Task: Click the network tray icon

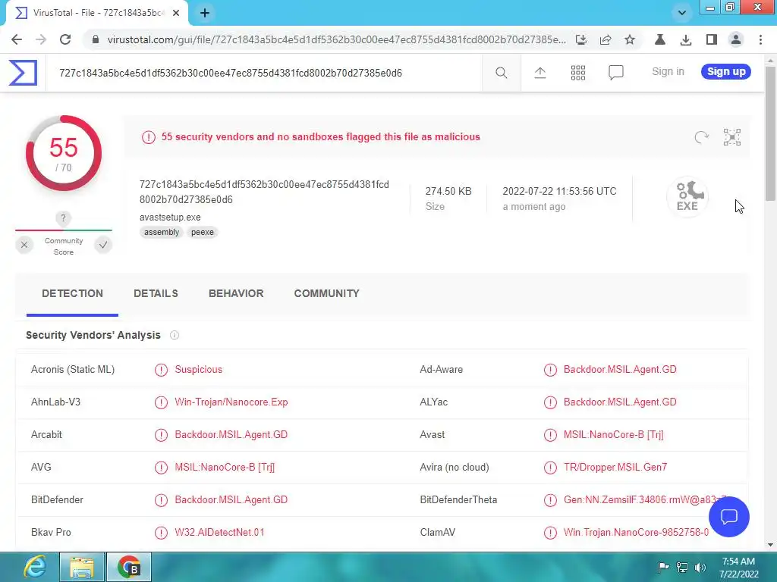Action: (x=682, y=567)
